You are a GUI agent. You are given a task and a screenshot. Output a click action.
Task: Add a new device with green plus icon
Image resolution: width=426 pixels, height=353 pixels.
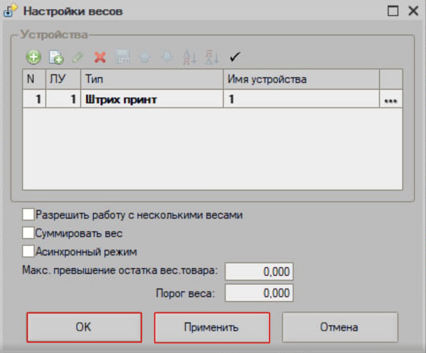[34, 57]
